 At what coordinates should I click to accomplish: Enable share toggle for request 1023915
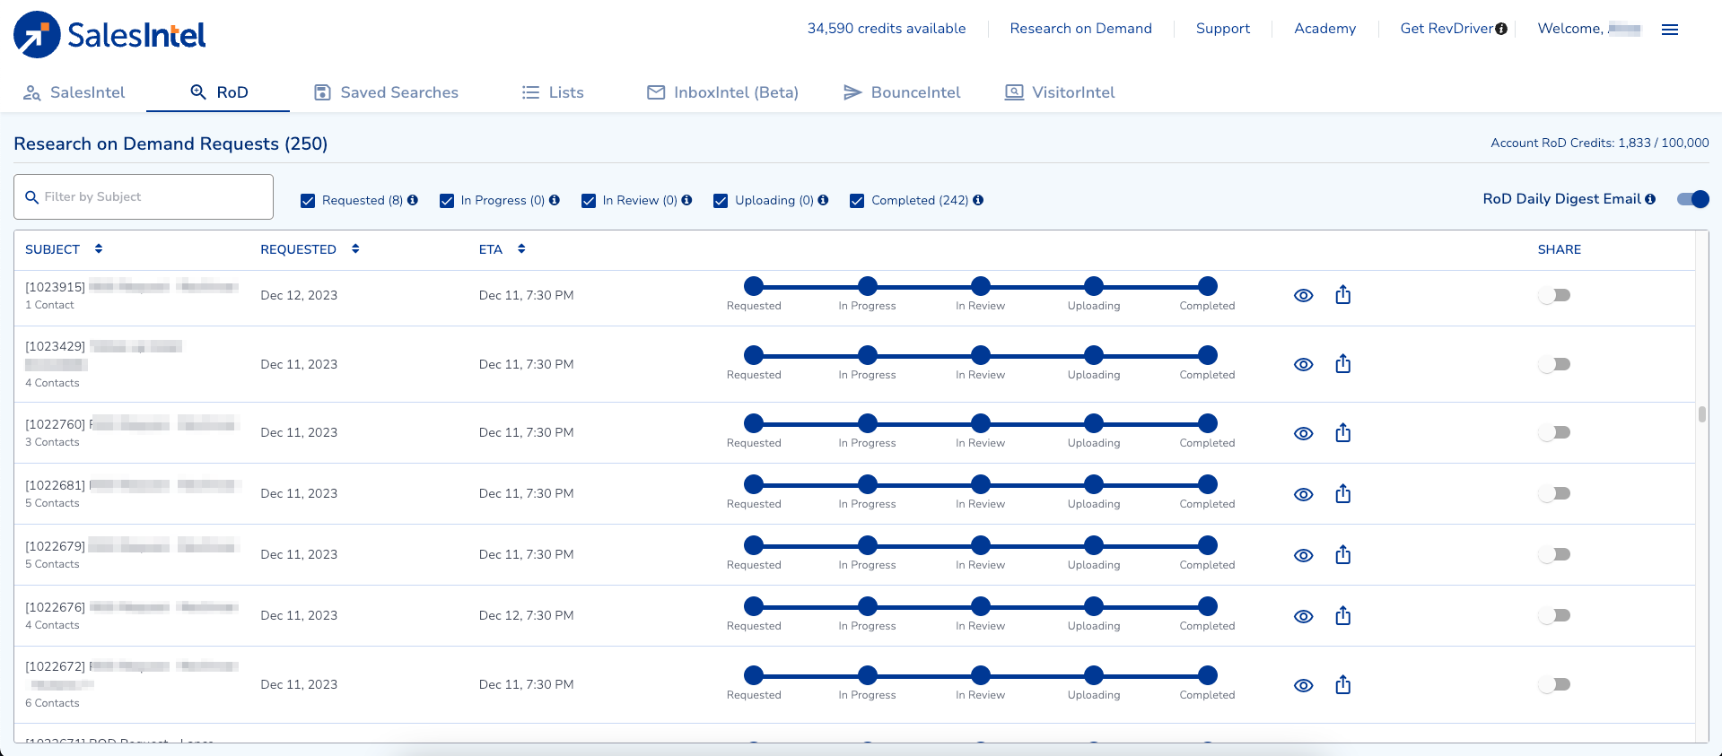(1554, 295)
